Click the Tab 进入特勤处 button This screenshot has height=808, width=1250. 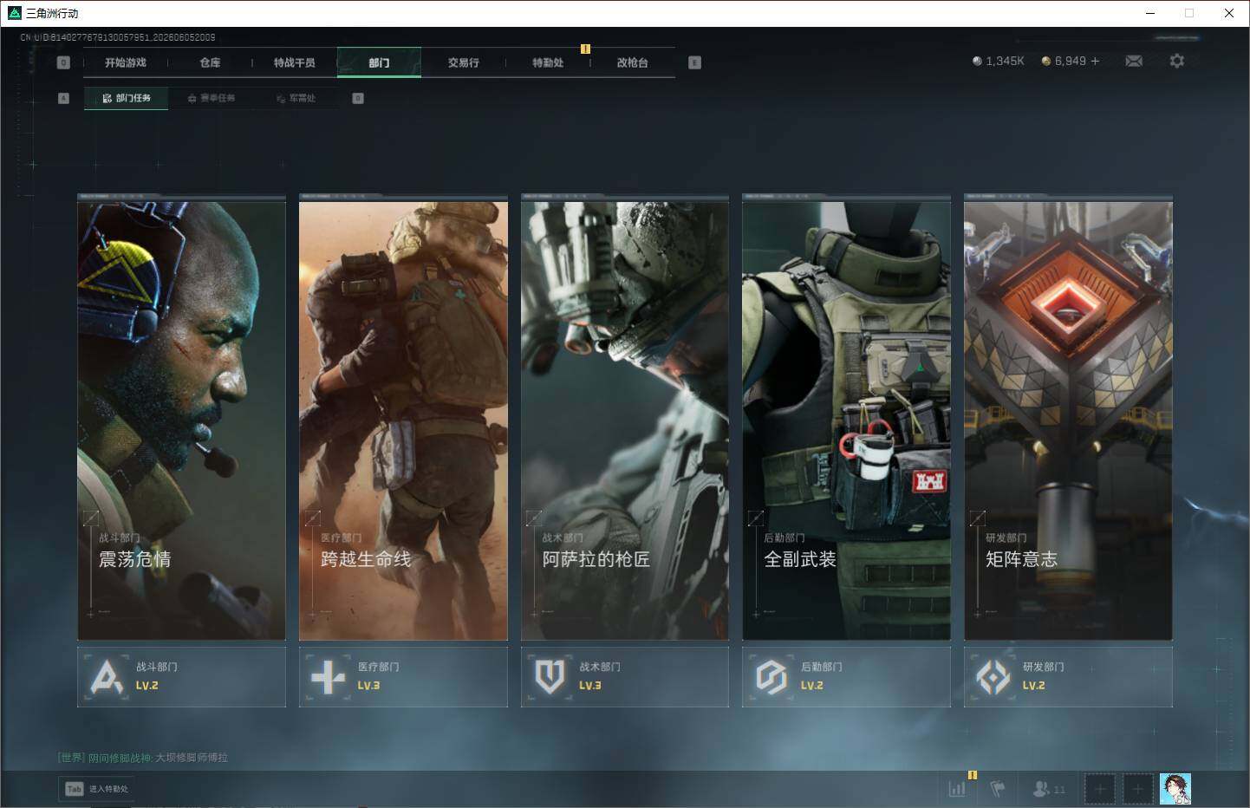98,789
